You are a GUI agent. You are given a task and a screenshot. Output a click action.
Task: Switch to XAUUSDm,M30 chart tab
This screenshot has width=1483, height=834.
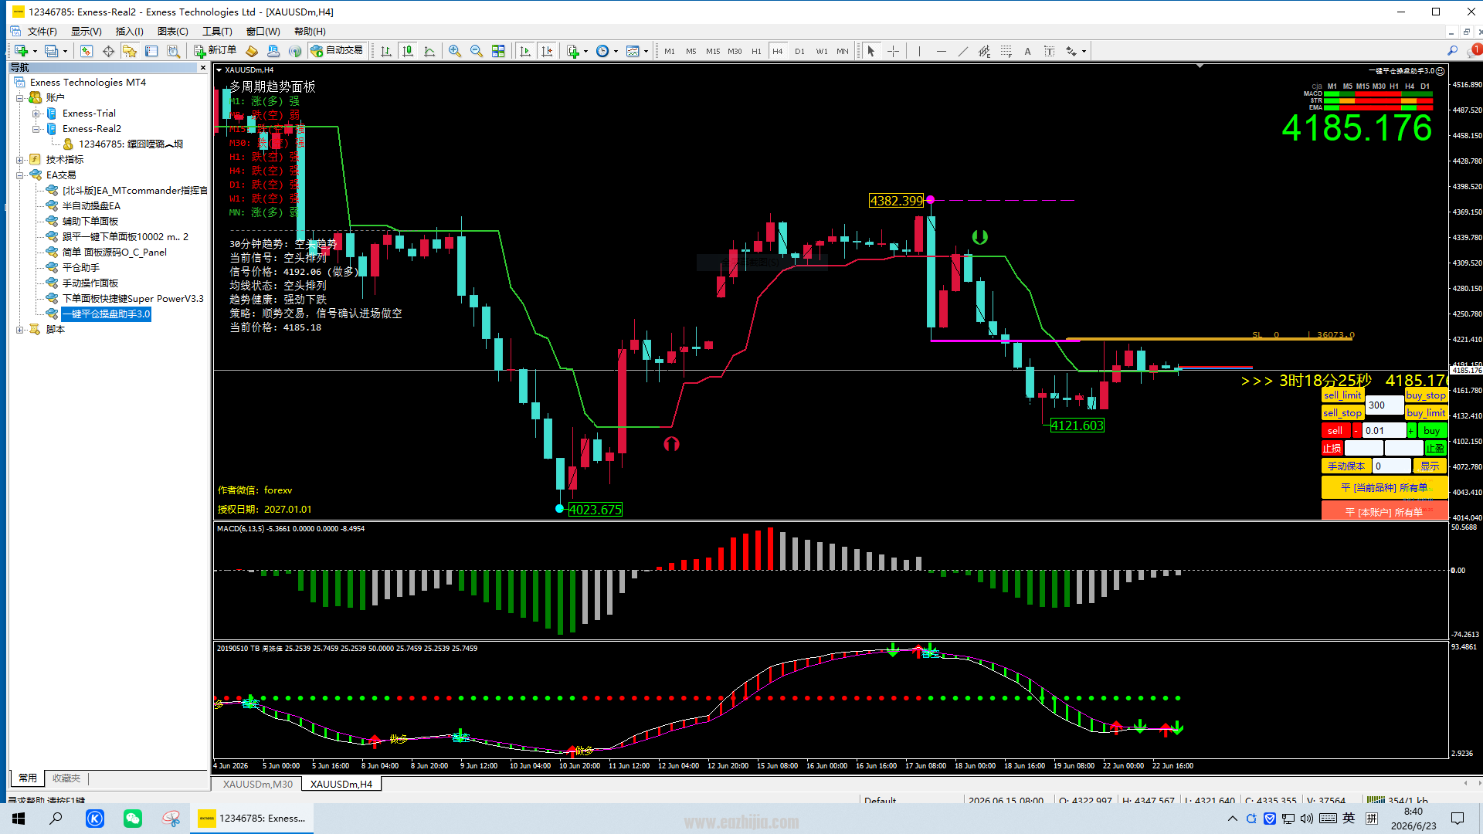coord(258,784)
